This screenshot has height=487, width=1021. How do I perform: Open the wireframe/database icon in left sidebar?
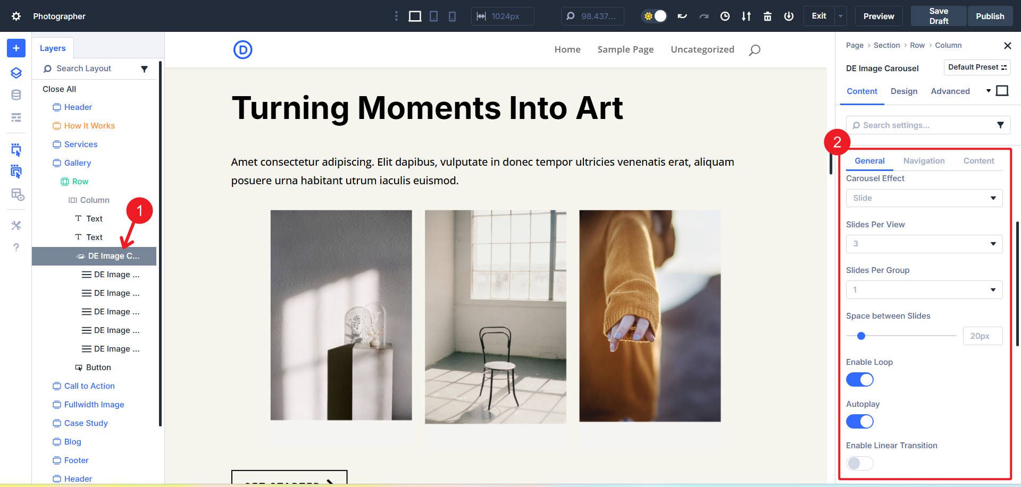15,95
